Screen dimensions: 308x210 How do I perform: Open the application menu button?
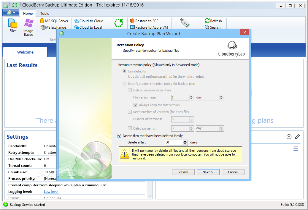[11, 13]
